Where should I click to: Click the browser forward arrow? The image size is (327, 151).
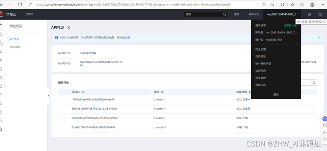pyautogui.click(x=11, y=5)
